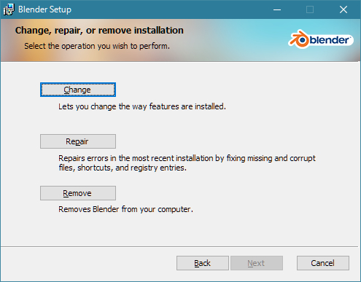Select the Remove button to uninstall Blender
361x282 pixels.
point(78,193)
